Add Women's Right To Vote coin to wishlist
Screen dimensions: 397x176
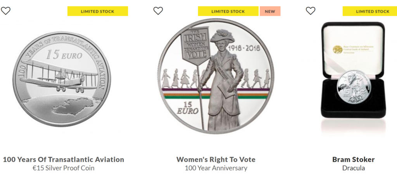click(x=158, y=11)
